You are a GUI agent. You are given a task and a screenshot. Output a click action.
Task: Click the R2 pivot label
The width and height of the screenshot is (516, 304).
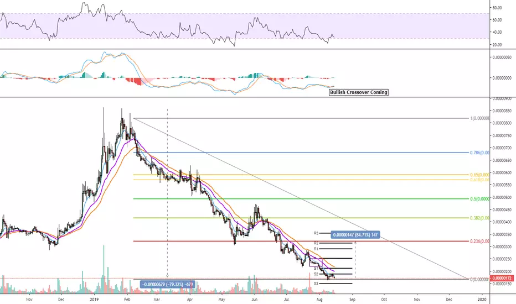316,243
